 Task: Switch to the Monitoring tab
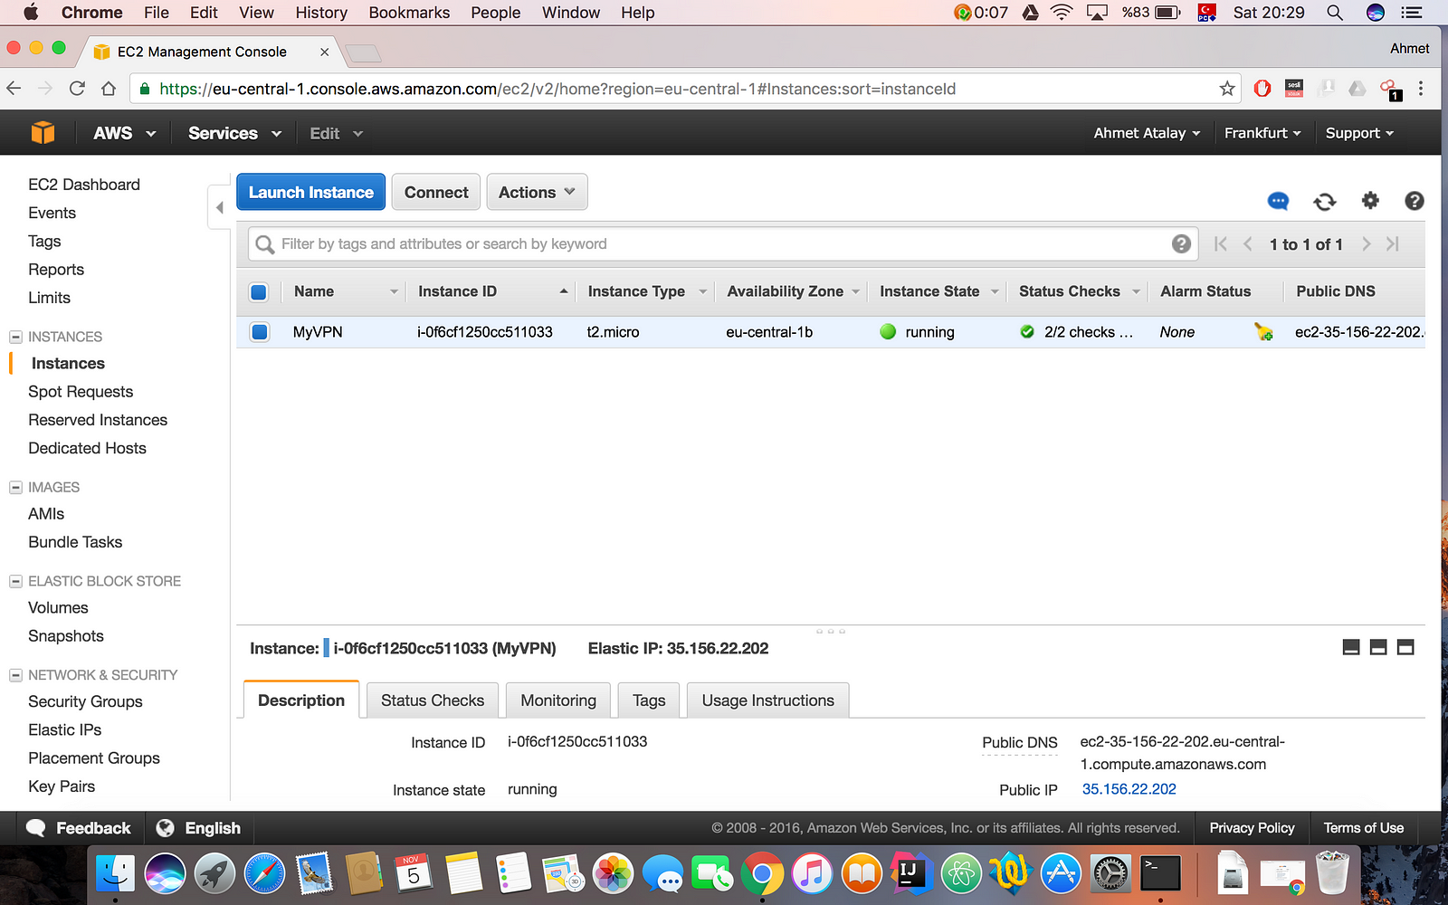558,700
